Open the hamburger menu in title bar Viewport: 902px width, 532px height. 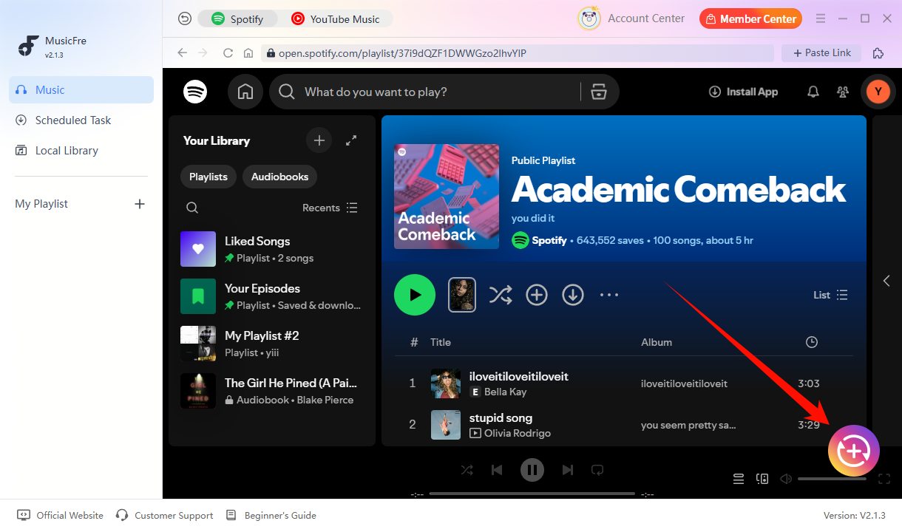pyautogui.click(x=821, y=18)
